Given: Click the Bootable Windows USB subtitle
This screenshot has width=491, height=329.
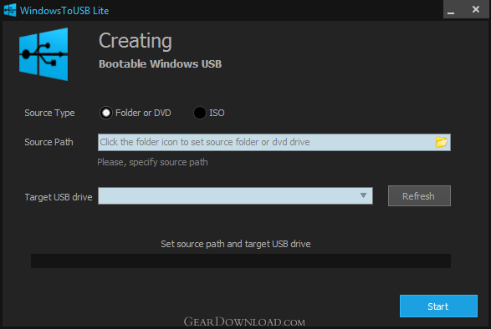Looking at the screenshot, I should [x=161, y=63].
